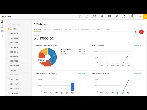147x110 pixels.
Task: Check the SFB 5472 F vehicle checkbox
Action: coord(9,38)
